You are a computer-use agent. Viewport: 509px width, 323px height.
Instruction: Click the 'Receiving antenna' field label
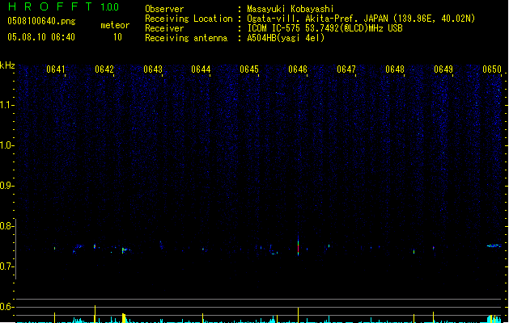186,38
